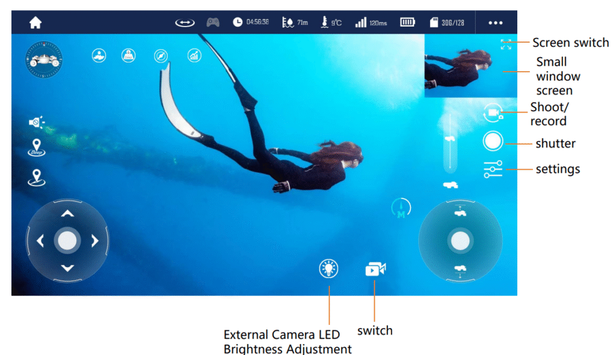Toggle Shoot/record mode

click(x=492, y=113)
